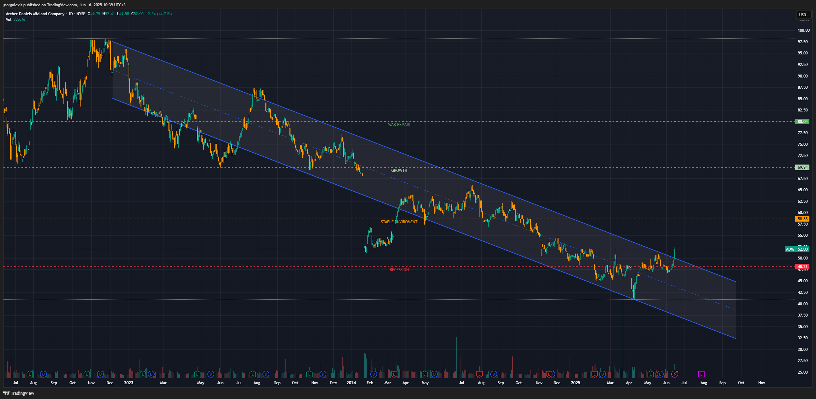Click the green earnings marker in May 2025

tap(650, 374)
